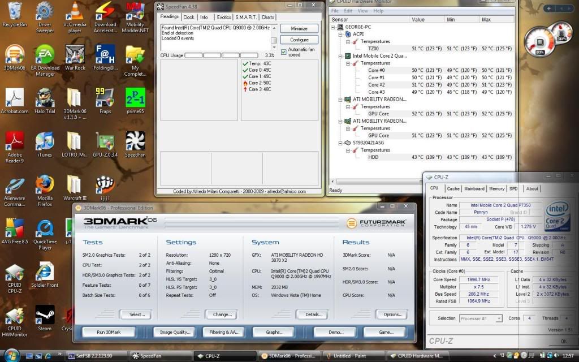Open the Download Accelerator desktop shortcut
The width and height of the screenshot is (579, 362).
click(105, 17)
